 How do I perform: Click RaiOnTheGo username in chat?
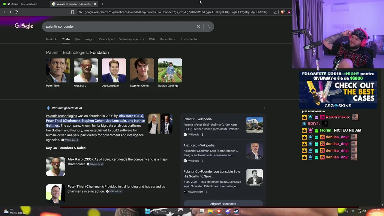pyautogui.click(x=338, y=117)
